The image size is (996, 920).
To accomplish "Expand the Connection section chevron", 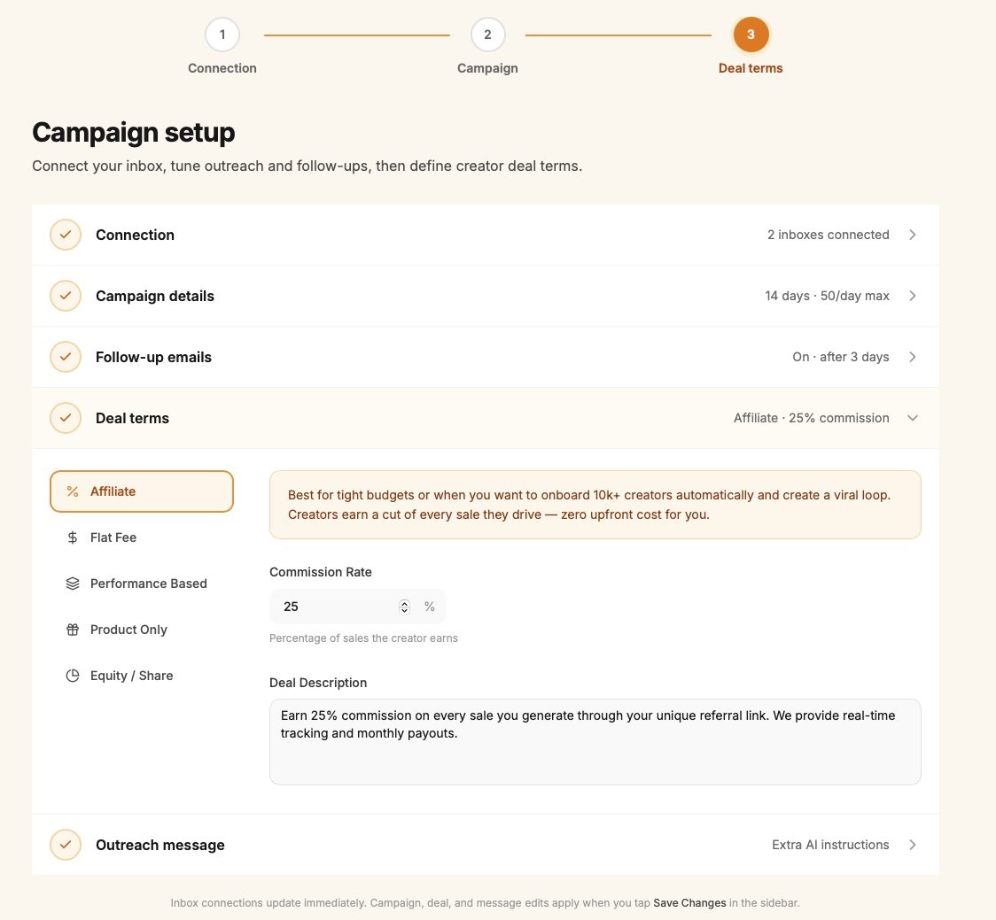I will point(912,235).
